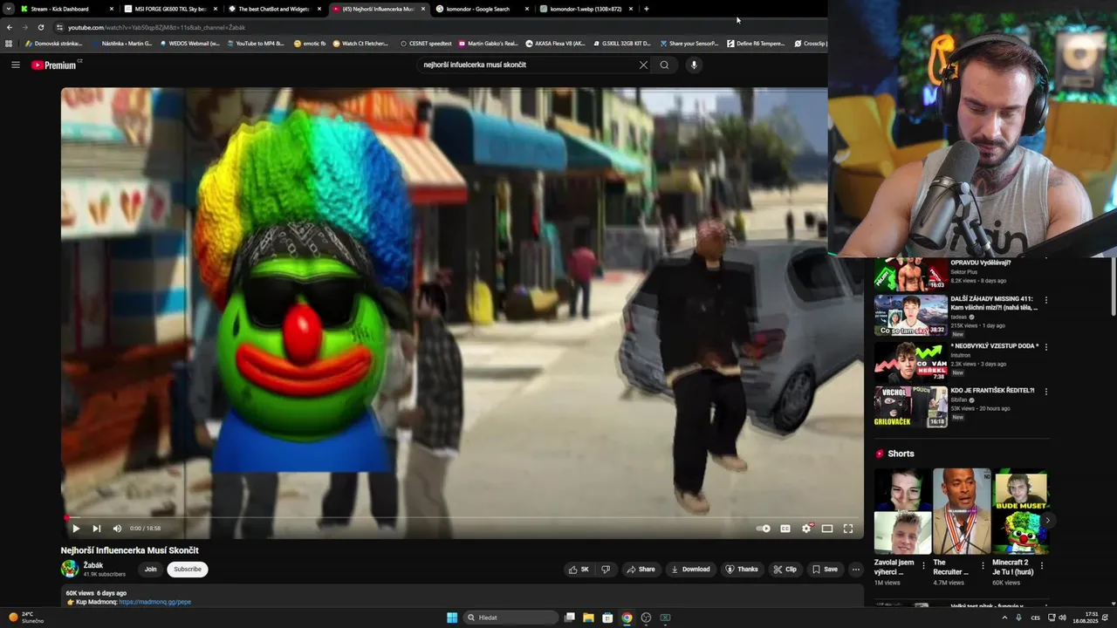Open CESNET speedtest bookmark
Image resolution: width=1117 pixels, height=628 pixels.
tap(426, 43)
